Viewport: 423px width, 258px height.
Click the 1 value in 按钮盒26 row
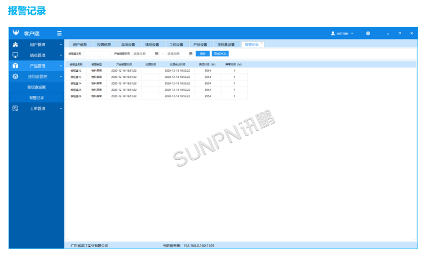point(234,96)
